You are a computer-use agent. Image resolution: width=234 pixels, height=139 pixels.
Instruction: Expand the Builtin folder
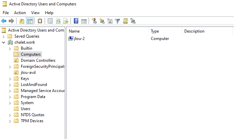[10, 48]
